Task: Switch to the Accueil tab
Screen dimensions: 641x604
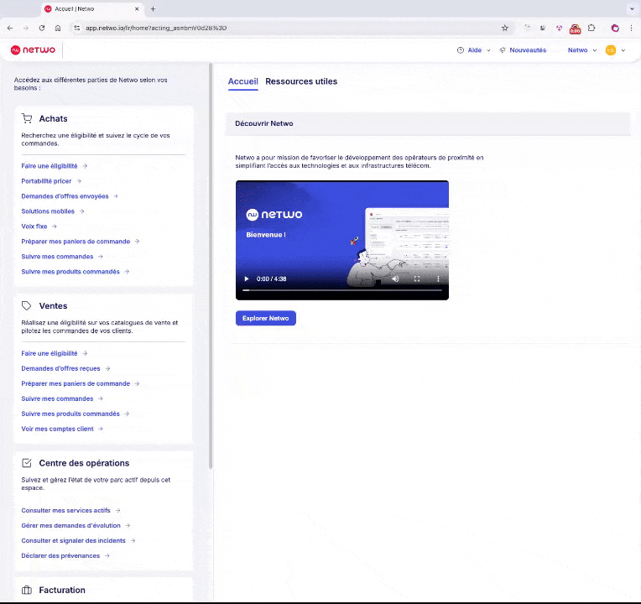Action: 242,81
